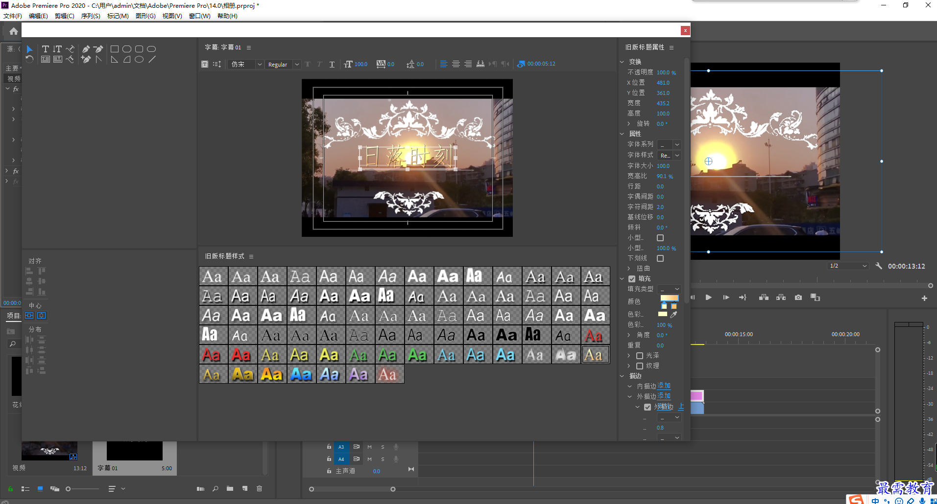Enable the Texture (纹理) checkbox
The width and height of the screenshot is (937, 504).
[x=639, y=366]
